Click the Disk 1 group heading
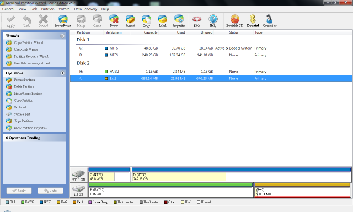This screenshot has height=212, width=353. [83, 40]
